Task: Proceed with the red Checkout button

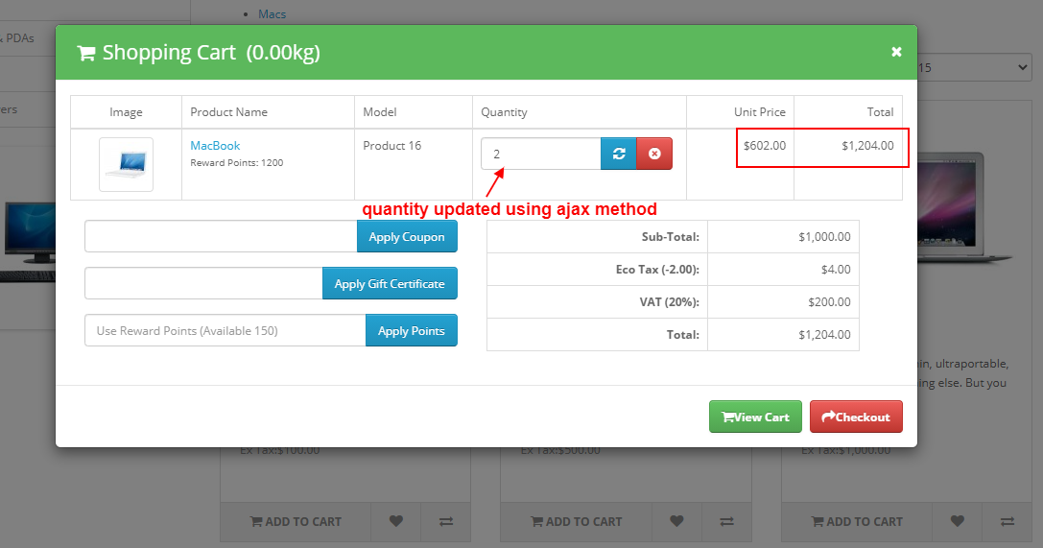Action: coord(856,417)
